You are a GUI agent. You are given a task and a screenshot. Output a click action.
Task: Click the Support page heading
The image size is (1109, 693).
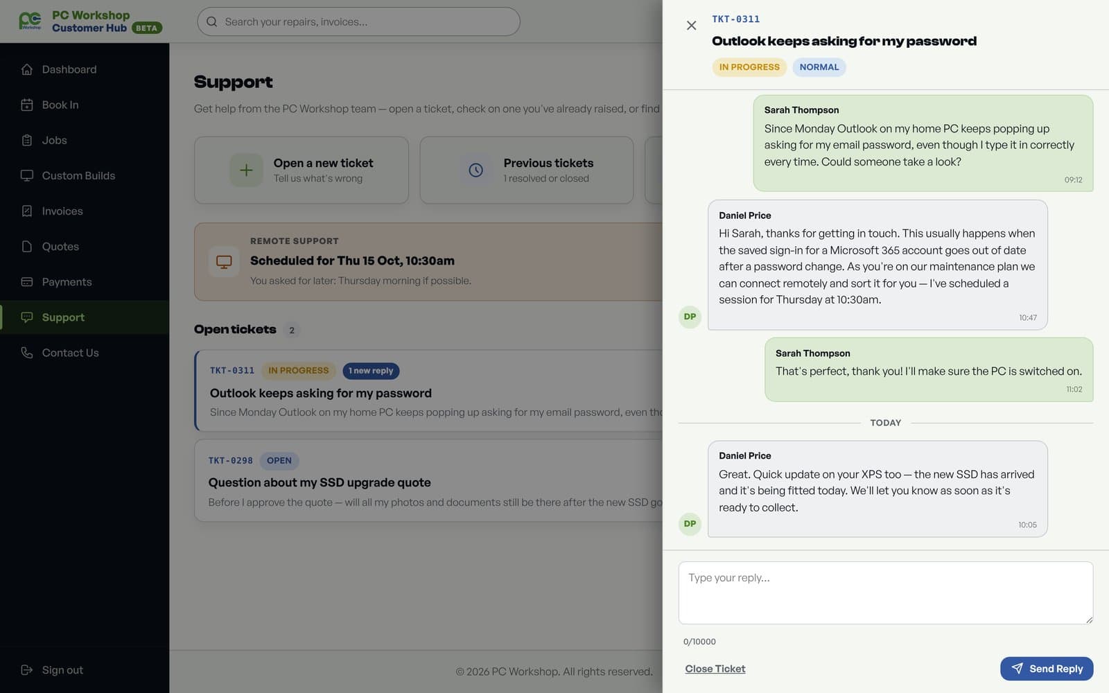[x=233, y=82]
